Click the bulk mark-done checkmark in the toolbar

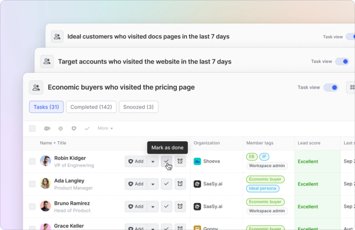[87, 129]
